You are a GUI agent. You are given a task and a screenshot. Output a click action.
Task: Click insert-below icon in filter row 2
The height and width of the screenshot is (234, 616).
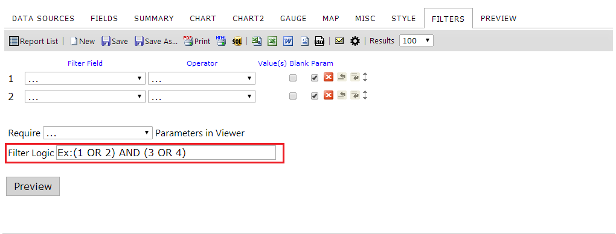pos(355,95)
